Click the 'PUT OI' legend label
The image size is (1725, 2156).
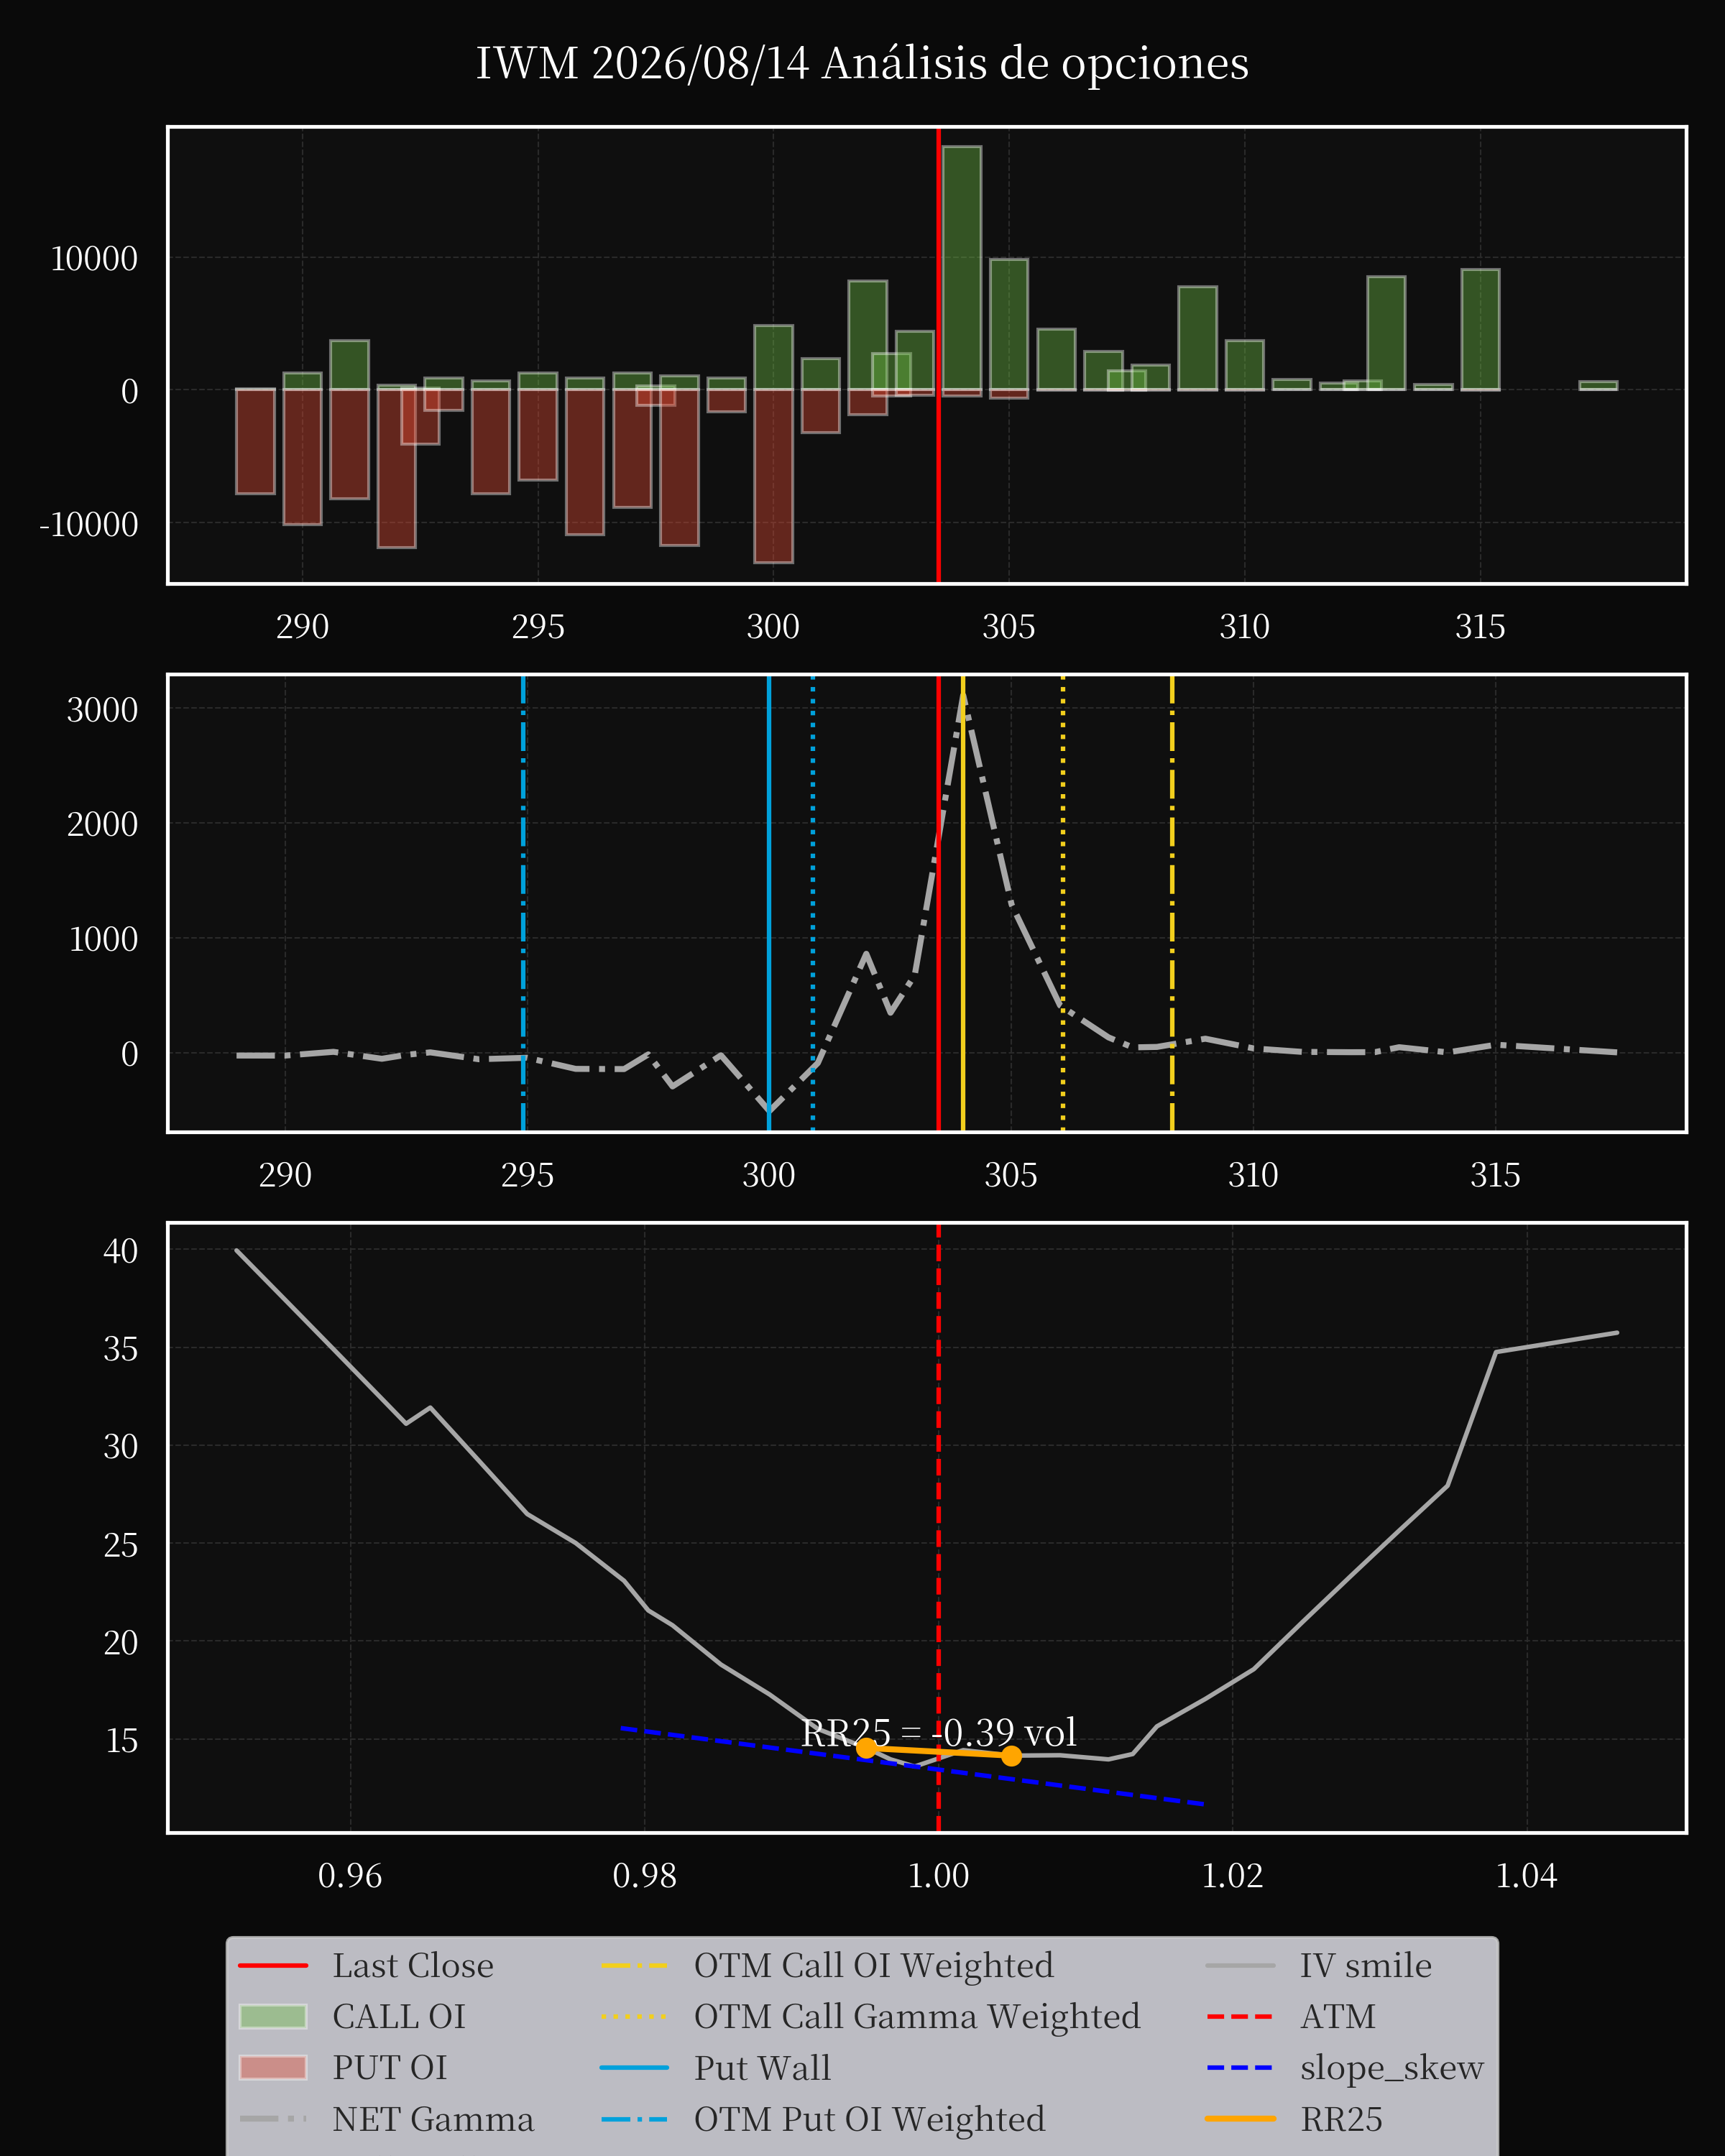point(390,2067)
